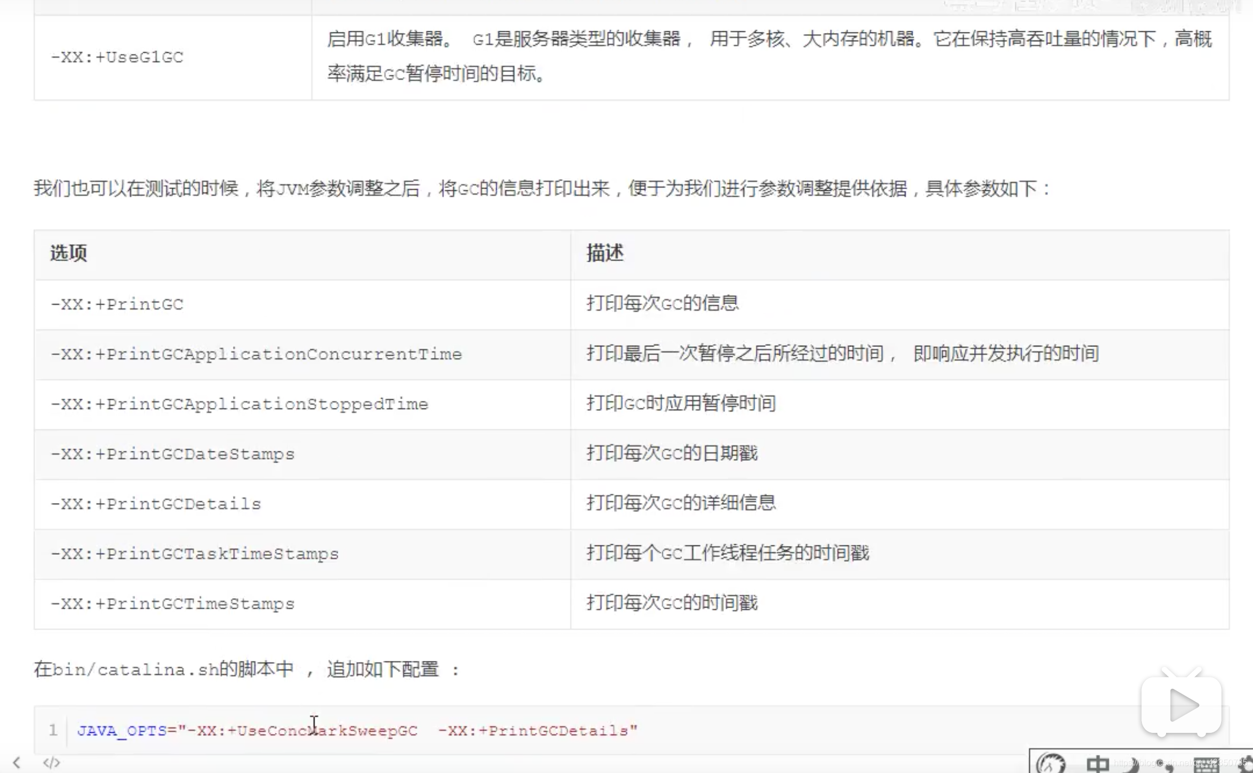Screen dimensions: 1253x773
Task: Click line number 1 of the code block
Action: [53, 730]
